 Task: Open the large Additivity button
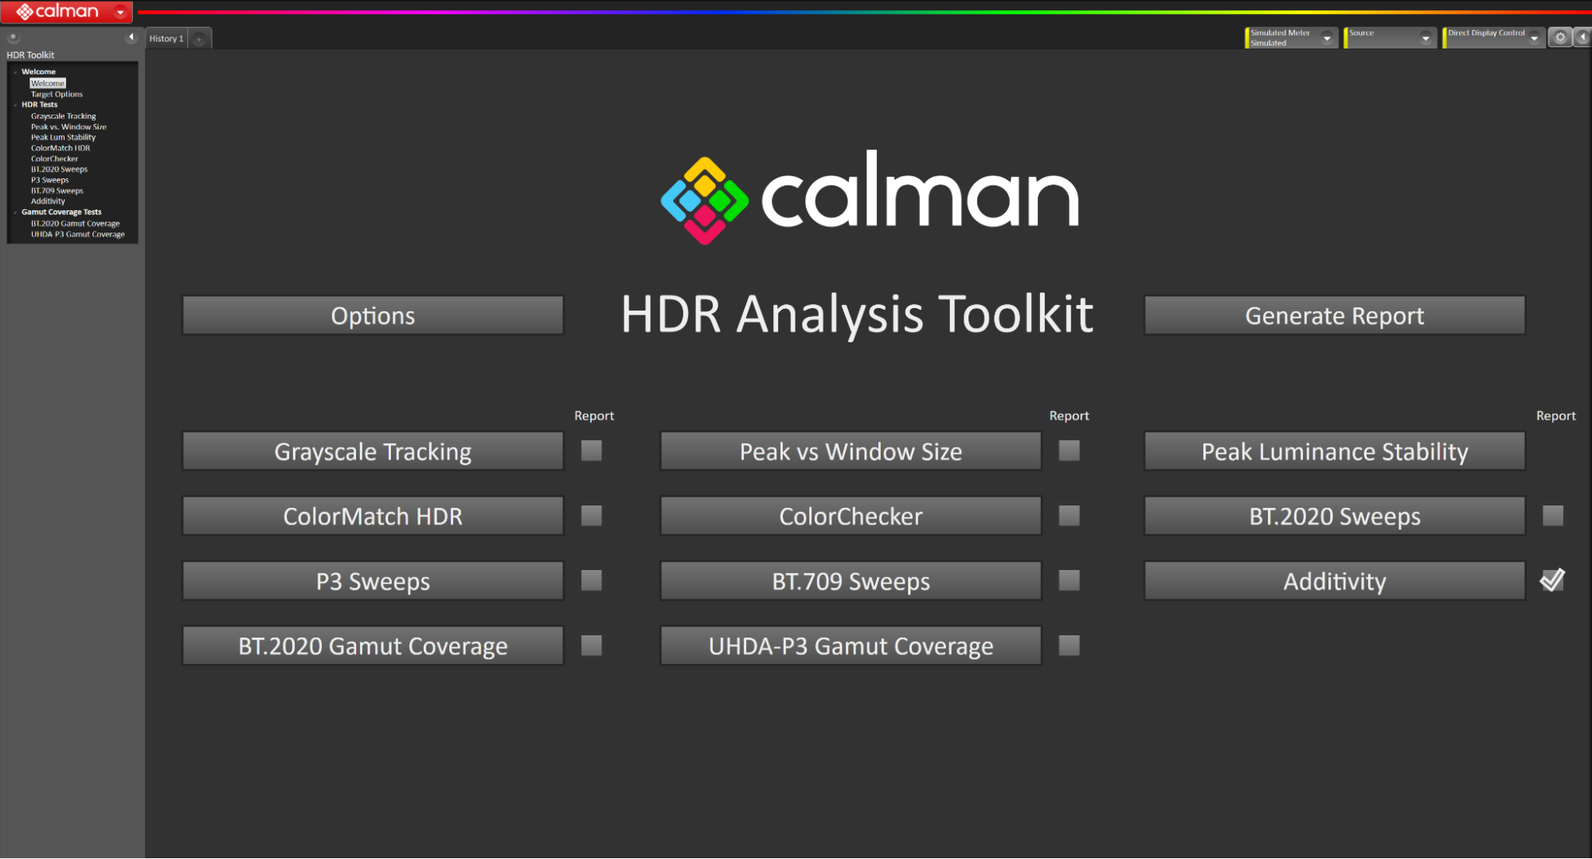click(x=1335, y=581)
